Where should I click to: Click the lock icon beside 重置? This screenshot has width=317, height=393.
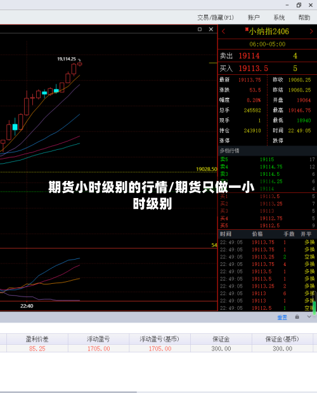click(297, 317)
